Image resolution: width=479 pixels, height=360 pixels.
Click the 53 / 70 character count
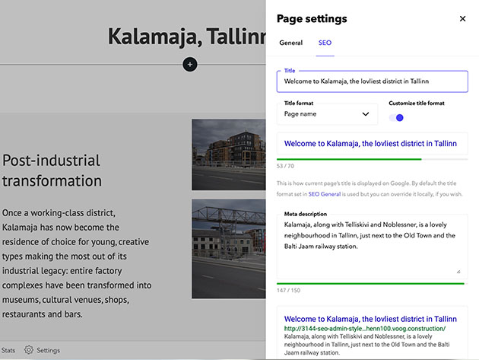(285, 166)
